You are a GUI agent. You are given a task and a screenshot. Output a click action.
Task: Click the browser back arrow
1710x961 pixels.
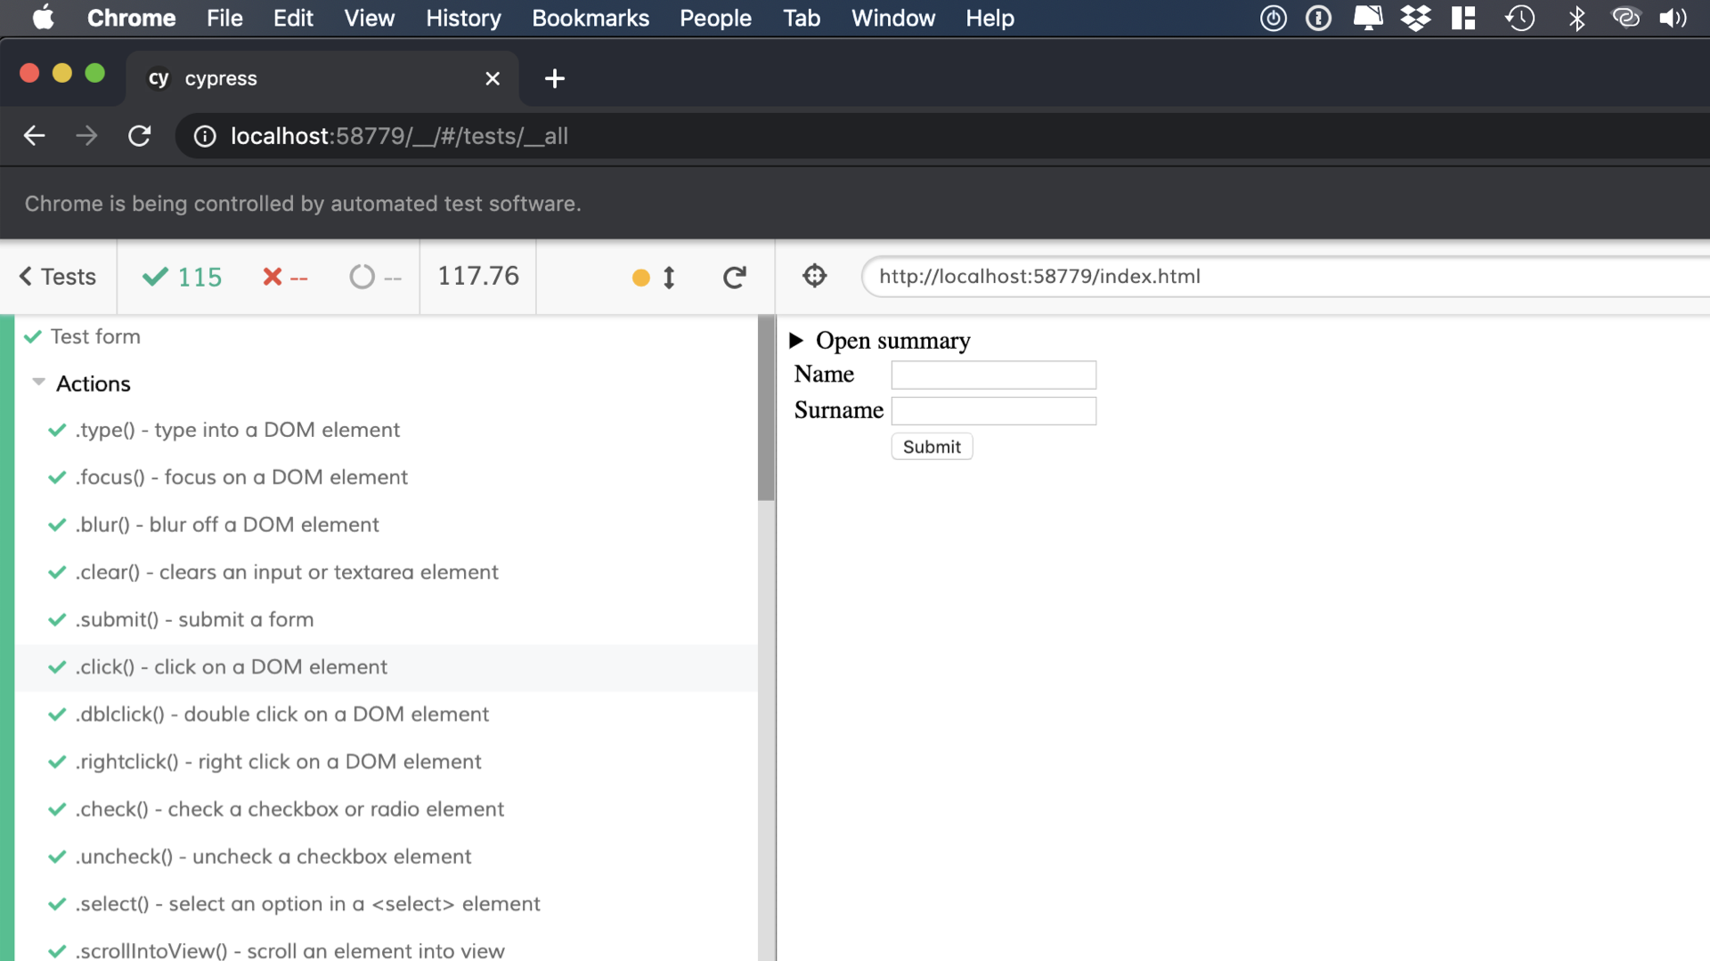point(35,135)
